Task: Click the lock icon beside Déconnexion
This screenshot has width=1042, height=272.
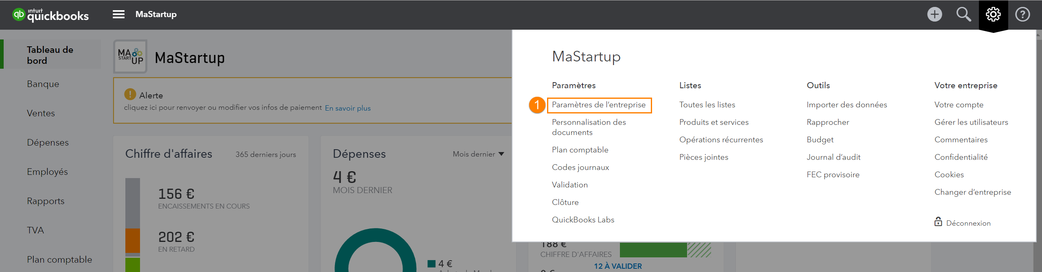Action: (x=938, y=222)
